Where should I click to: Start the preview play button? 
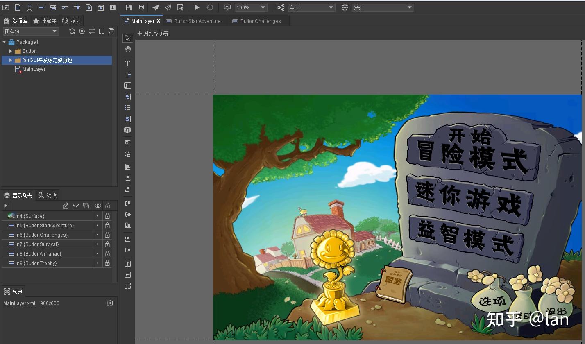(197, 7)
